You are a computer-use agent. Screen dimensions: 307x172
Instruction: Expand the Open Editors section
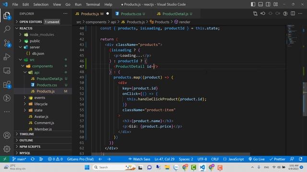coord(43,21)
